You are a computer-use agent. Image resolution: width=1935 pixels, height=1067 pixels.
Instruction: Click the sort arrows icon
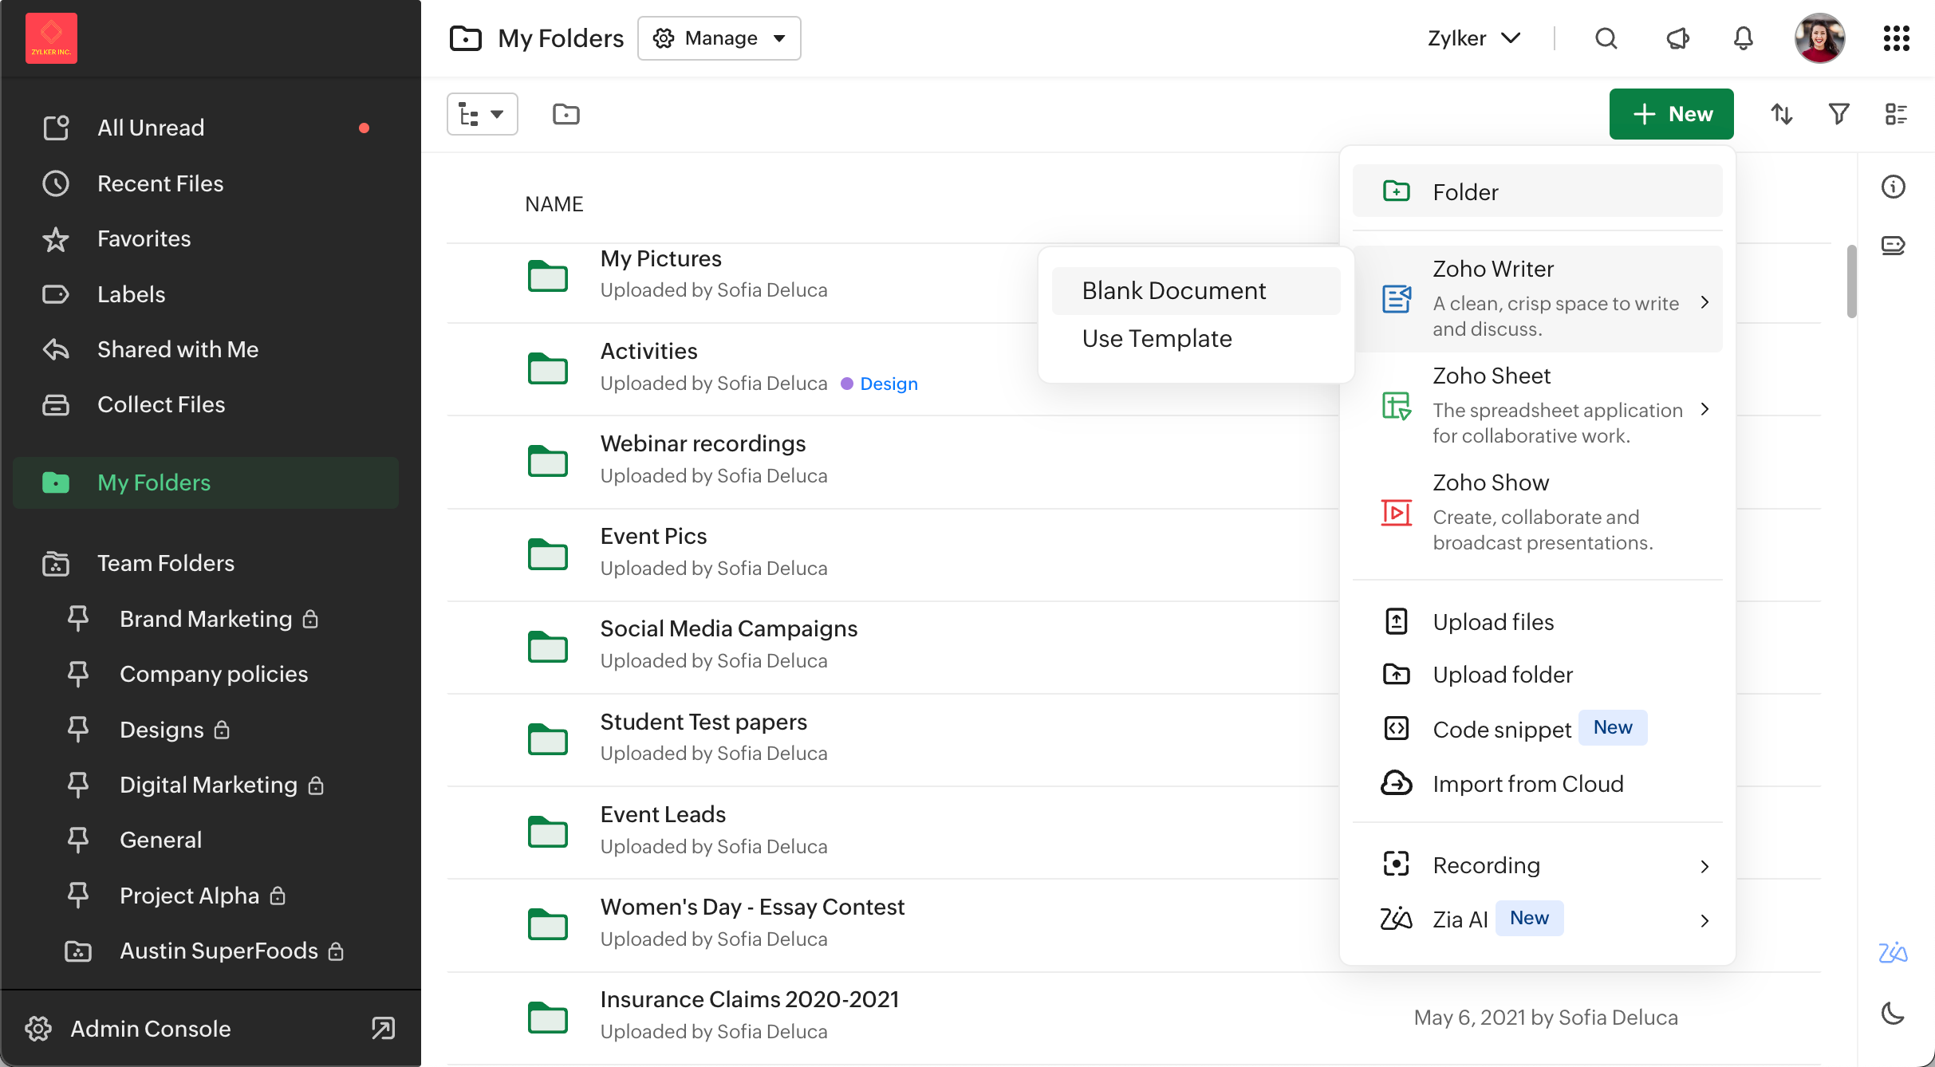click(1782, 114)
